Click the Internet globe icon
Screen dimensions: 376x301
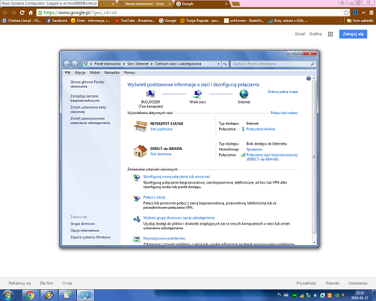coord(243,93)
